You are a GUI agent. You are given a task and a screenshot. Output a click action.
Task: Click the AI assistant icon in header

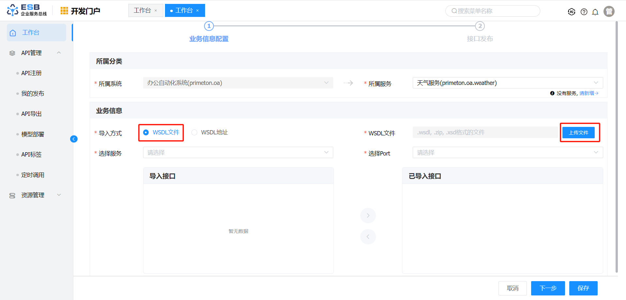(x=571, y=12)
